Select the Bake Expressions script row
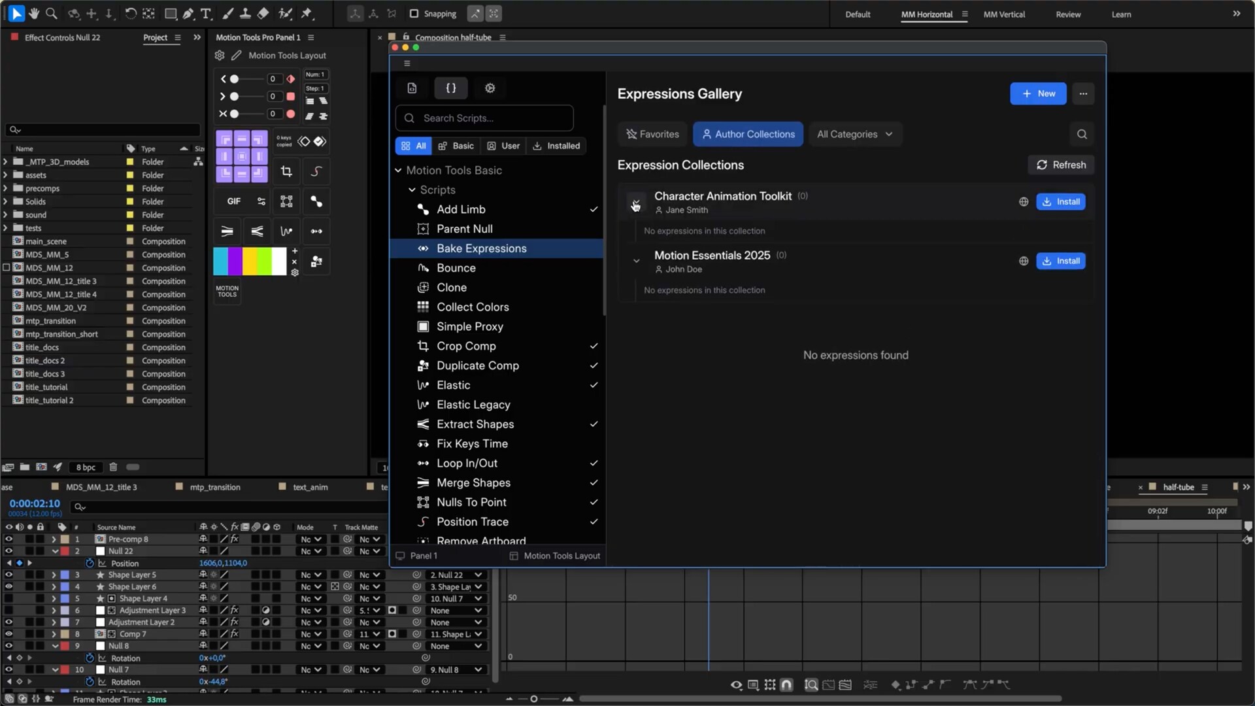The image size is (1255, 706). (497, 248)
